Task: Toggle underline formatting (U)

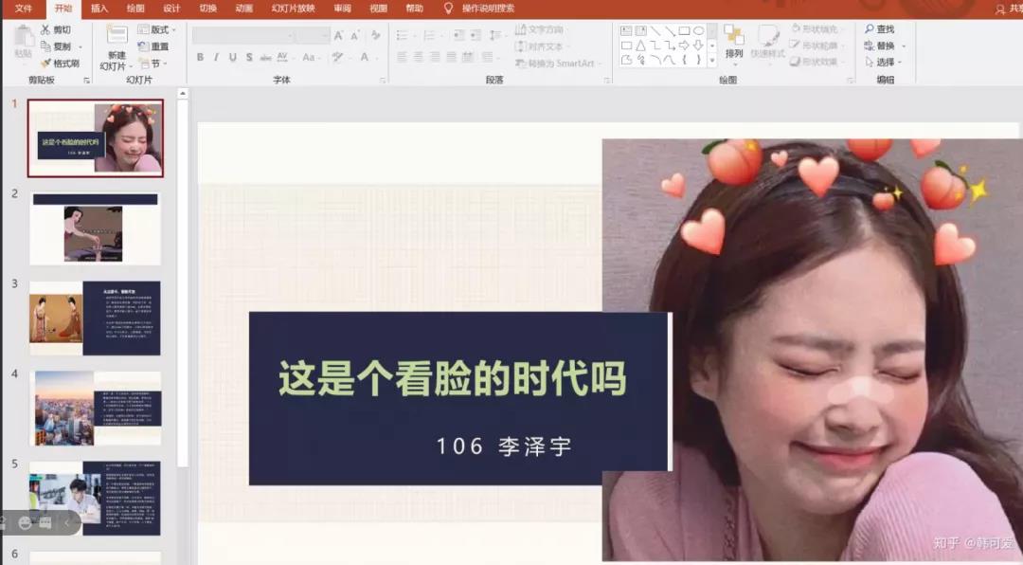Action: 233,58
